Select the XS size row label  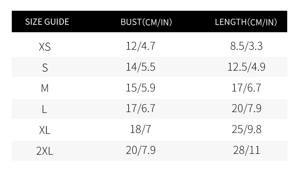[x=45, y=47]
